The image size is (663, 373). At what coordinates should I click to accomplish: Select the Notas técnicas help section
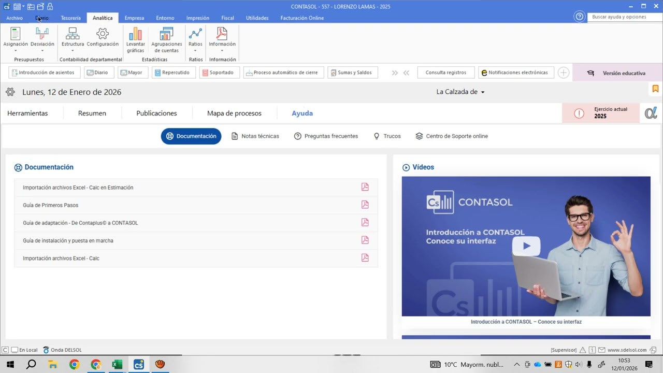[255, 136]
